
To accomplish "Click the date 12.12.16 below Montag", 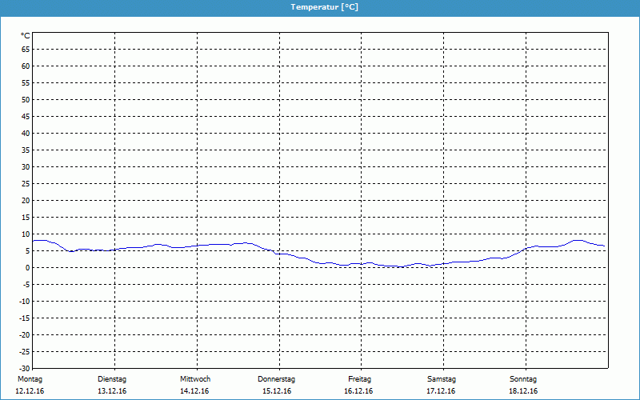I will (31, 391).
